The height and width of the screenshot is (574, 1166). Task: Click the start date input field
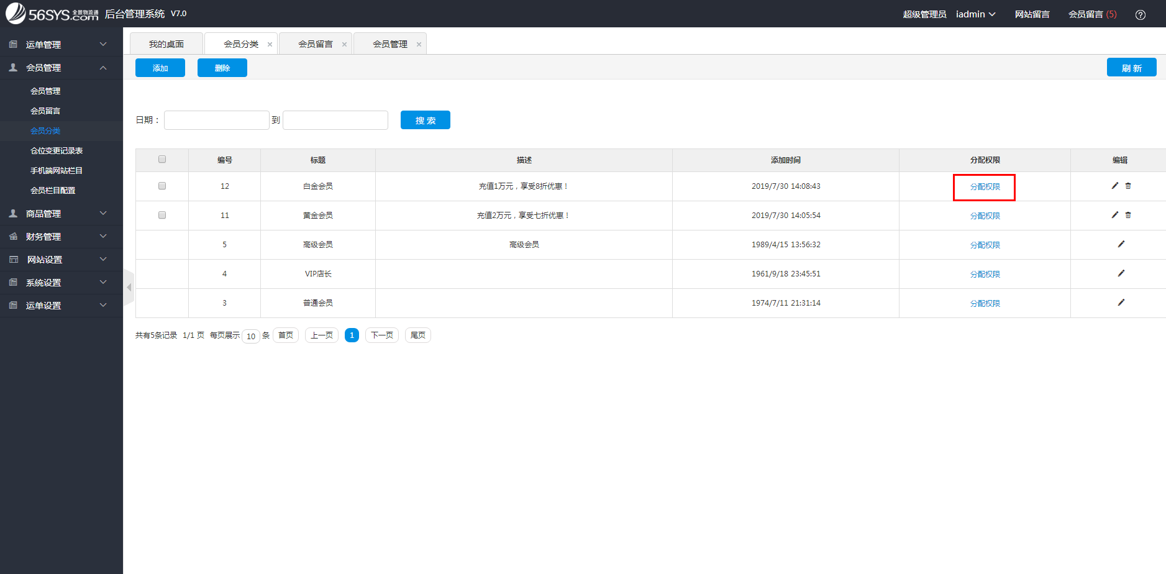[216, 119]
